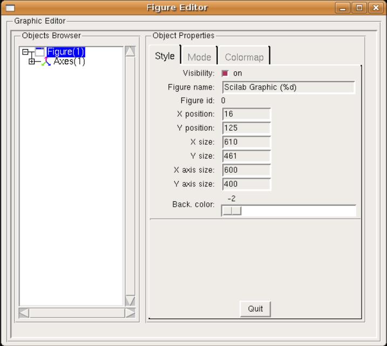Click the Objects Browser scroll down arrow
Screen dimensions: 387x346
130,301
